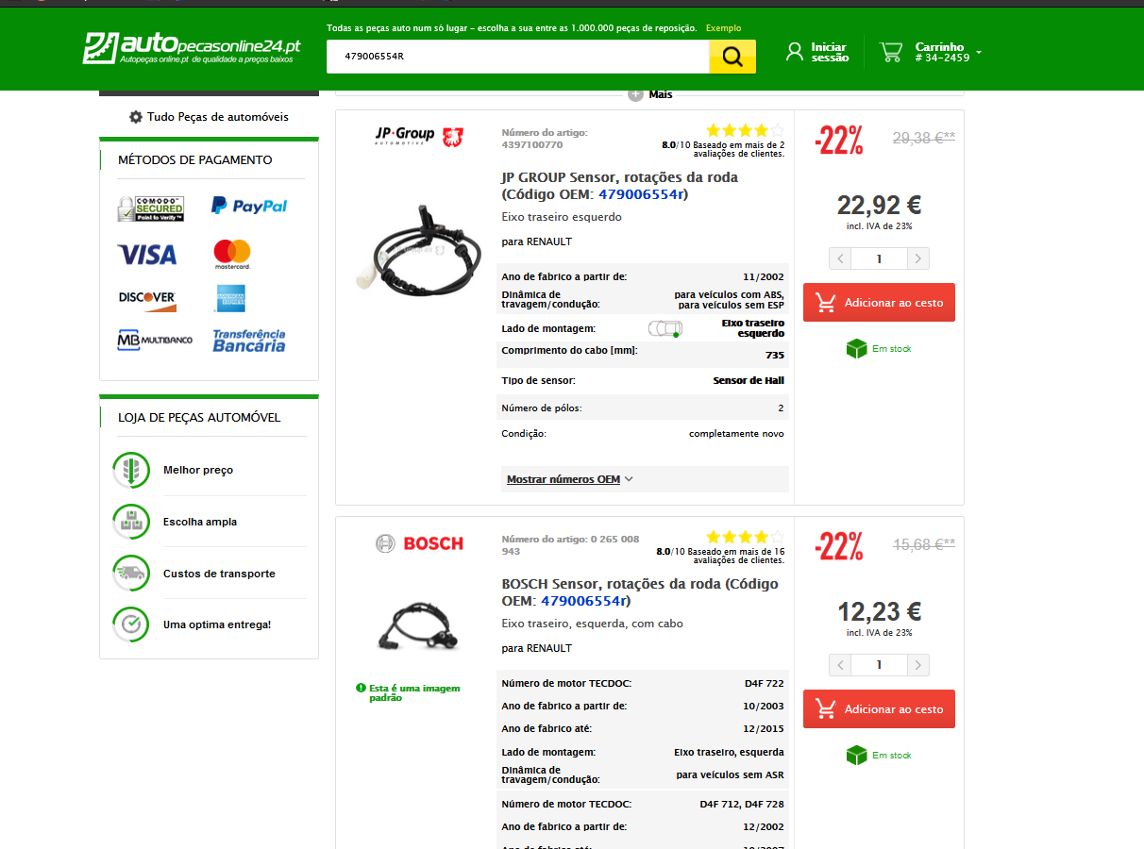The image size is (1144, 849).
Task: Click the PayPal payment logo
Action: click(249, 206)
